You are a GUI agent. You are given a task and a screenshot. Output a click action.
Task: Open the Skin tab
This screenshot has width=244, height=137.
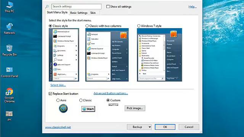pyautogui.click(x=93, y=13)
